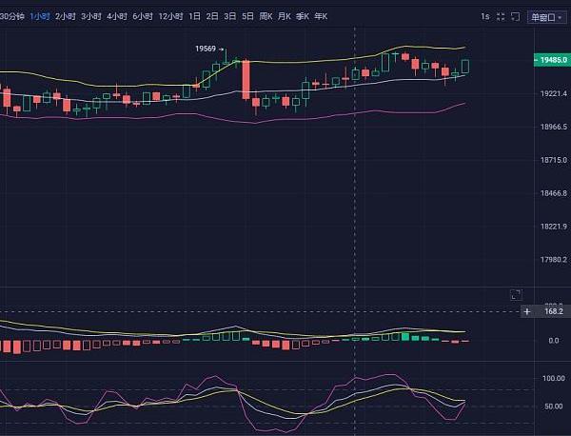Image resolution: width=571 pixels, height=436 pixels.
Task: Click the 18466.8 price axis label
Action: [x=554, y=193]
